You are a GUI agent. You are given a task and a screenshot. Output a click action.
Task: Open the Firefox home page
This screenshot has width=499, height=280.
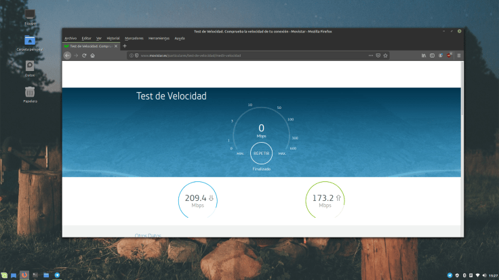[92, 55]
